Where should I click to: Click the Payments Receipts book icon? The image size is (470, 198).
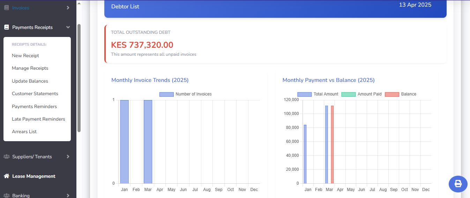[x=6, y=27]
